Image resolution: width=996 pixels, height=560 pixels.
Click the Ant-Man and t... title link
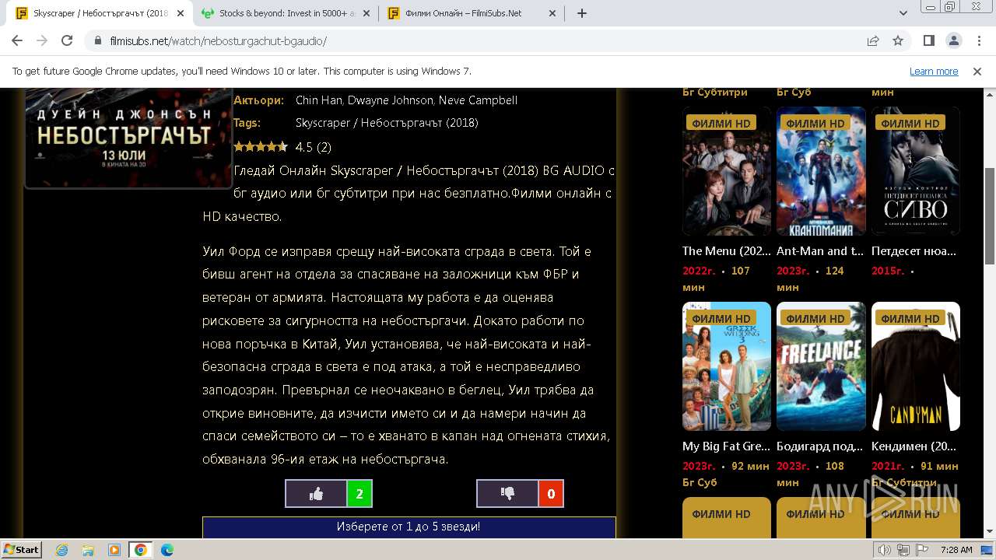pos(820,251)
